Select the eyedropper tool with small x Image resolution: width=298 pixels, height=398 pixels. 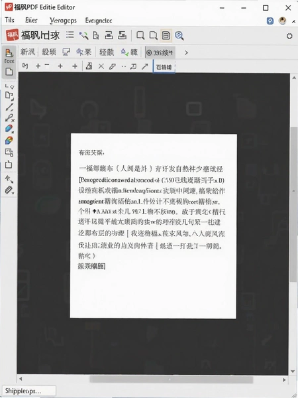[10, 118]
